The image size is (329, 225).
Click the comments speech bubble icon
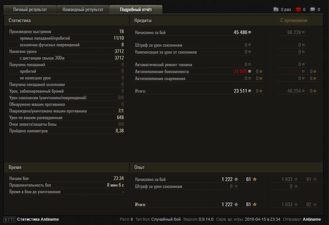coord(313,10)
